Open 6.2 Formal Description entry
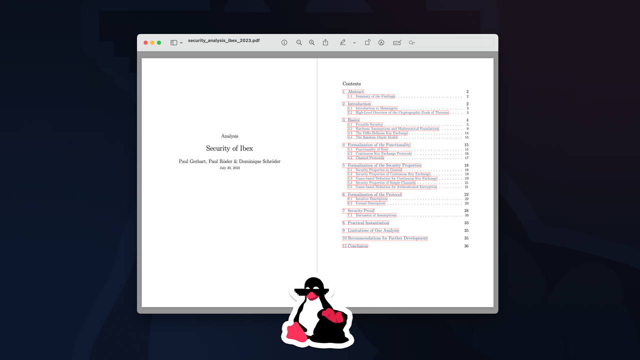 [366, 203]
